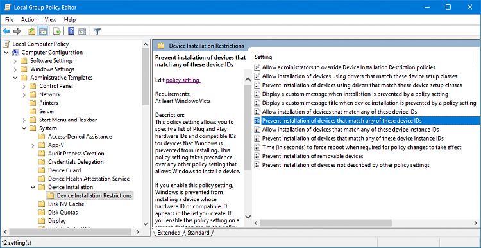Click the Up one level folder icon
Image resolution: width=481 pixels, height=248 pixels.
(31, 31)
